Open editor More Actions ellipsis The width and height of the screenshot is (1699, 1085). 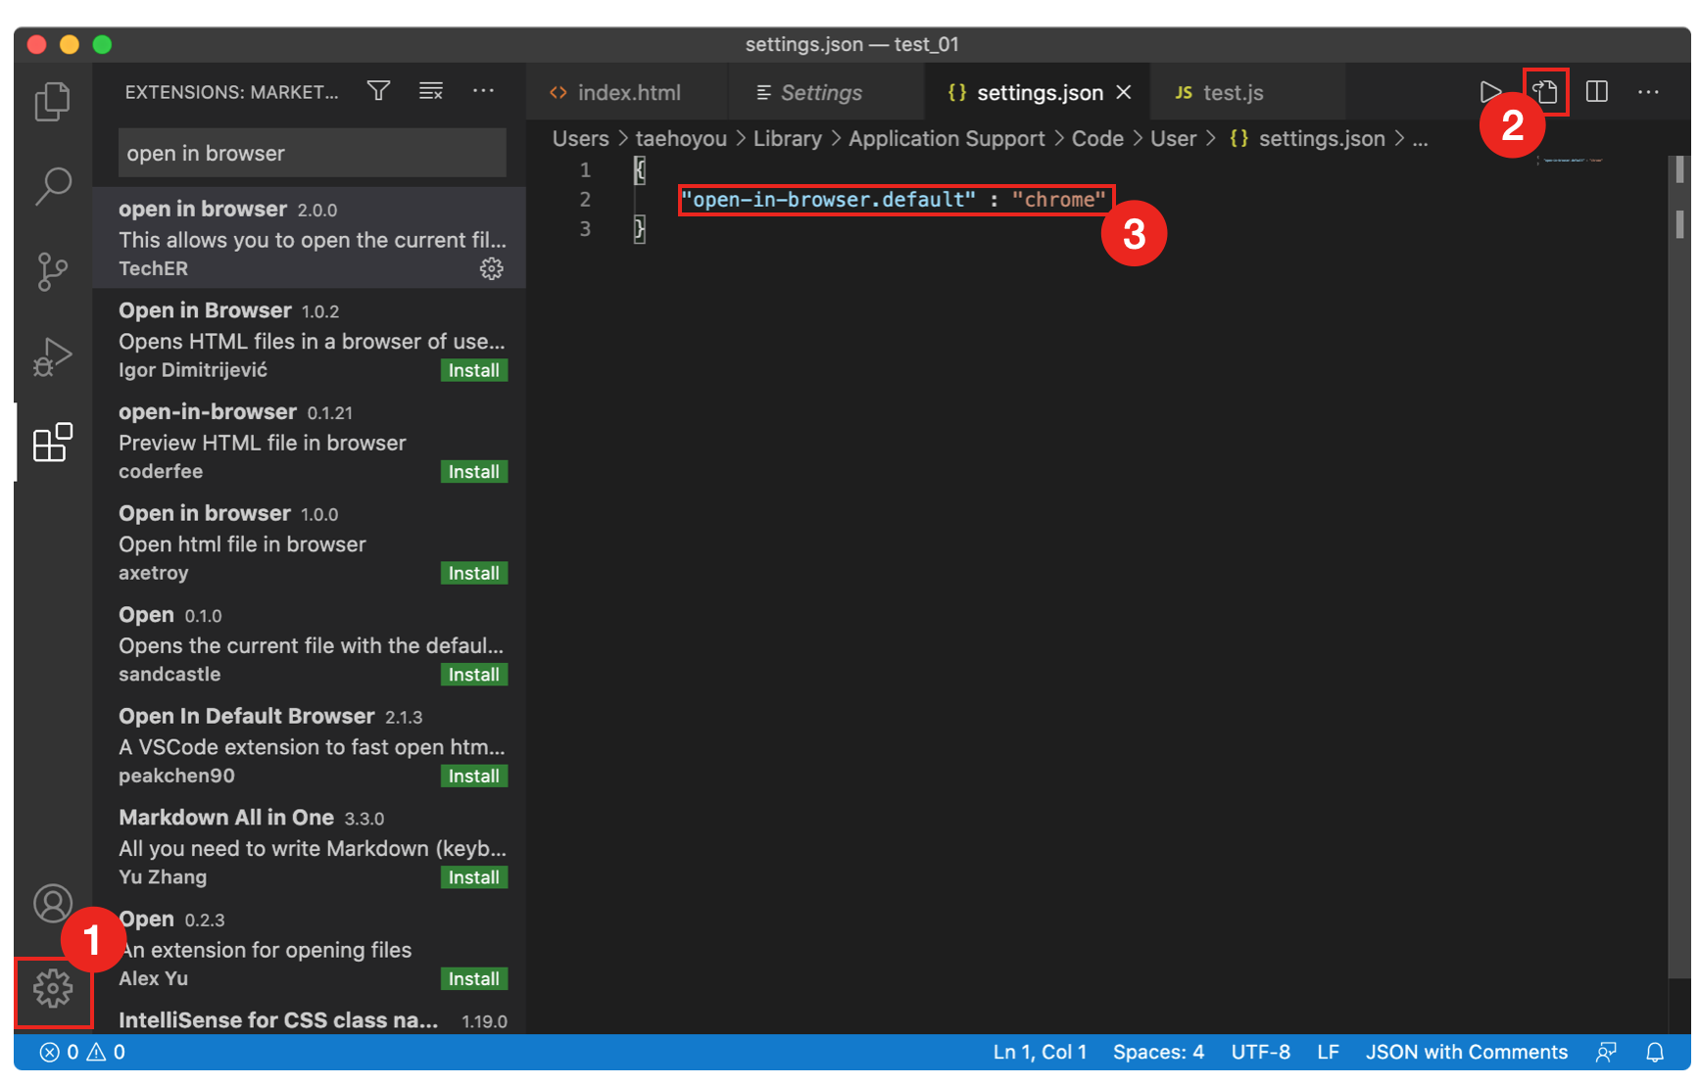[1649, 92]
